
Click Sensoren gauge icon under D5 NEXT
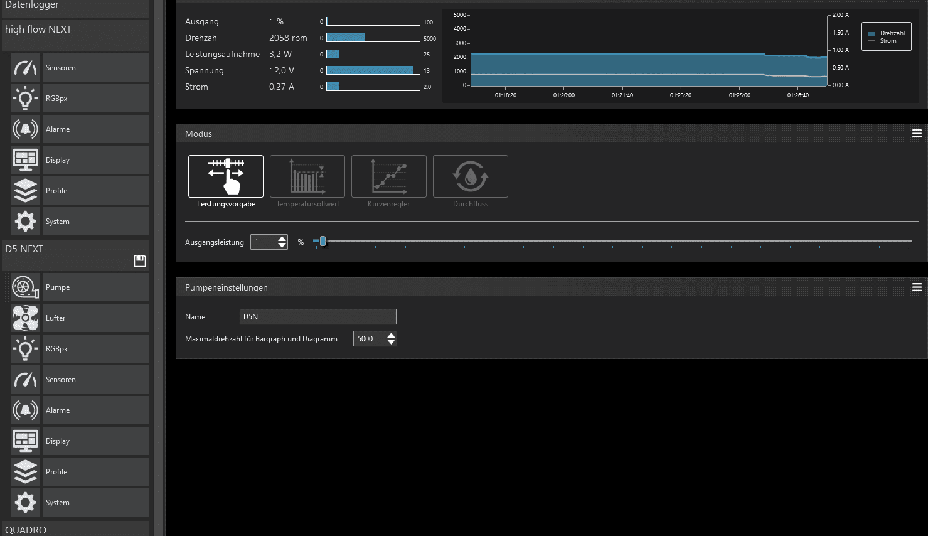pos(25,380)
